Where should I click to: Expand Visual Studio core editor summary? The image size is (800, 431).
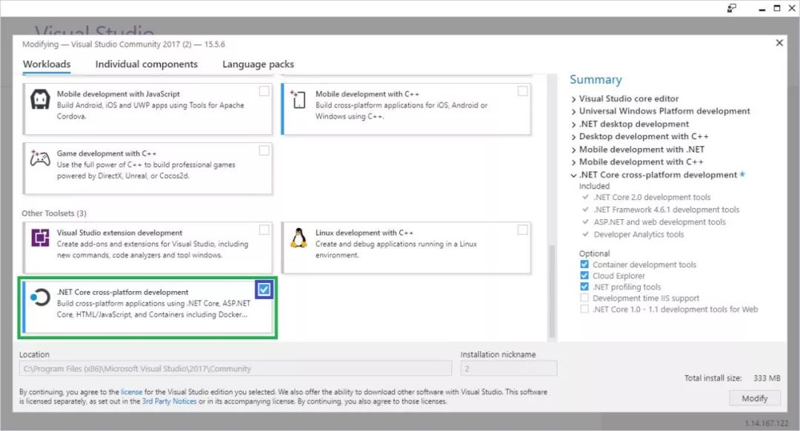pyautogui.click(x=573, y=99)
